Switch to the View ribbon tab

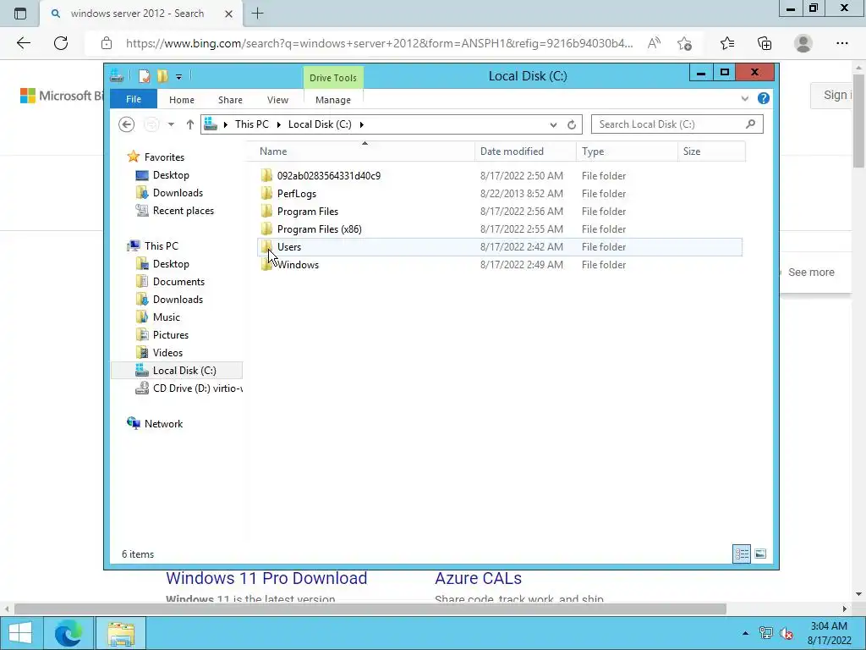[x=277, y=100]
